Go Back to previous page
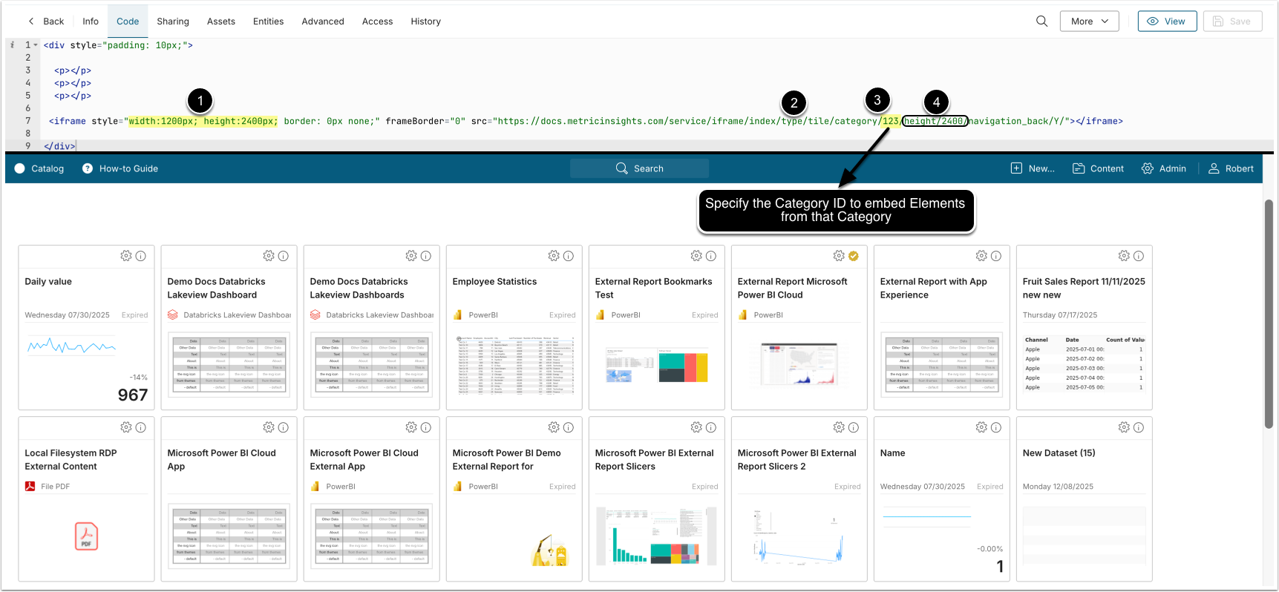 46,22
